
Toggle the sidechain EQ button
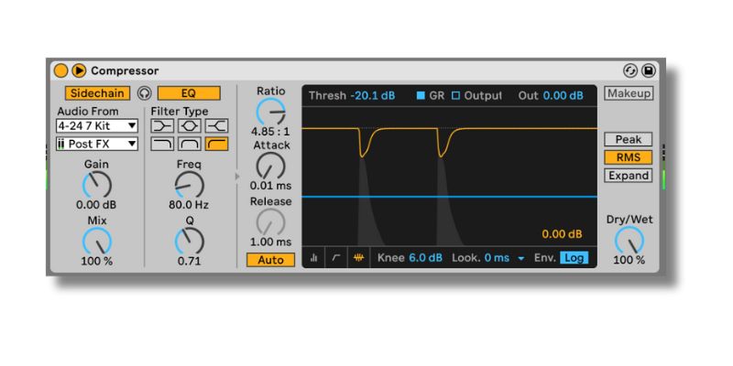point(189,93)
